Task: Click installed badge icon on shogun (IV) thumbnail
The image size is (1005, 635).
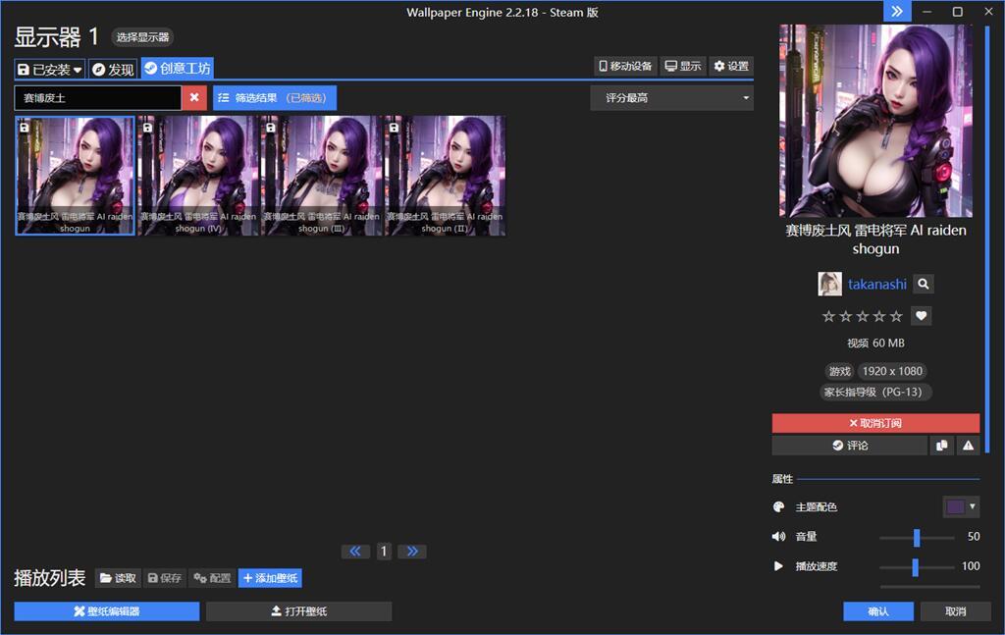Action: coord(147,128)
